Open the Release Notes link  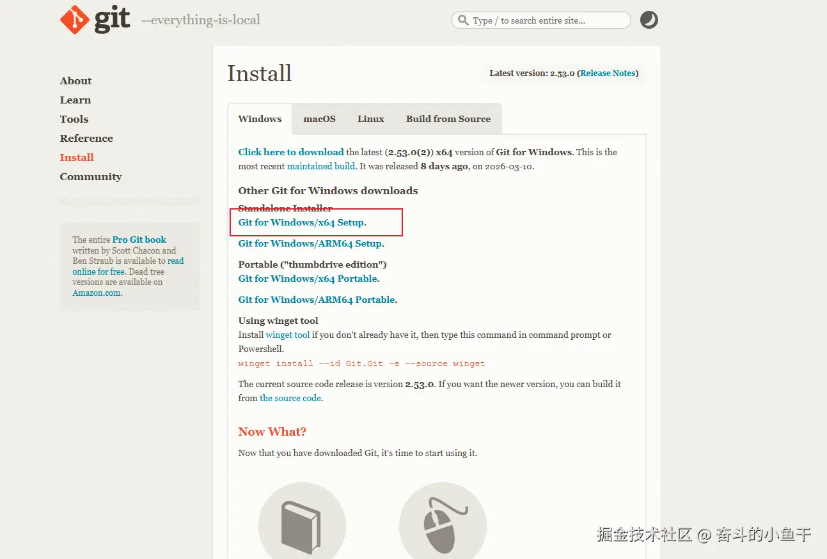[608, 73]
